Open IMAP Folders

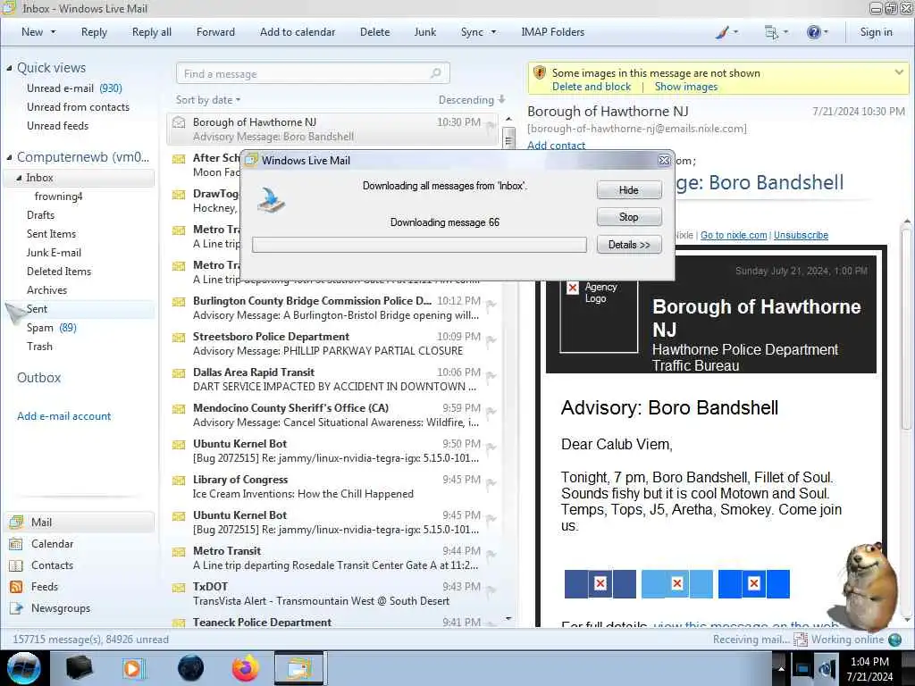(552, 32)
